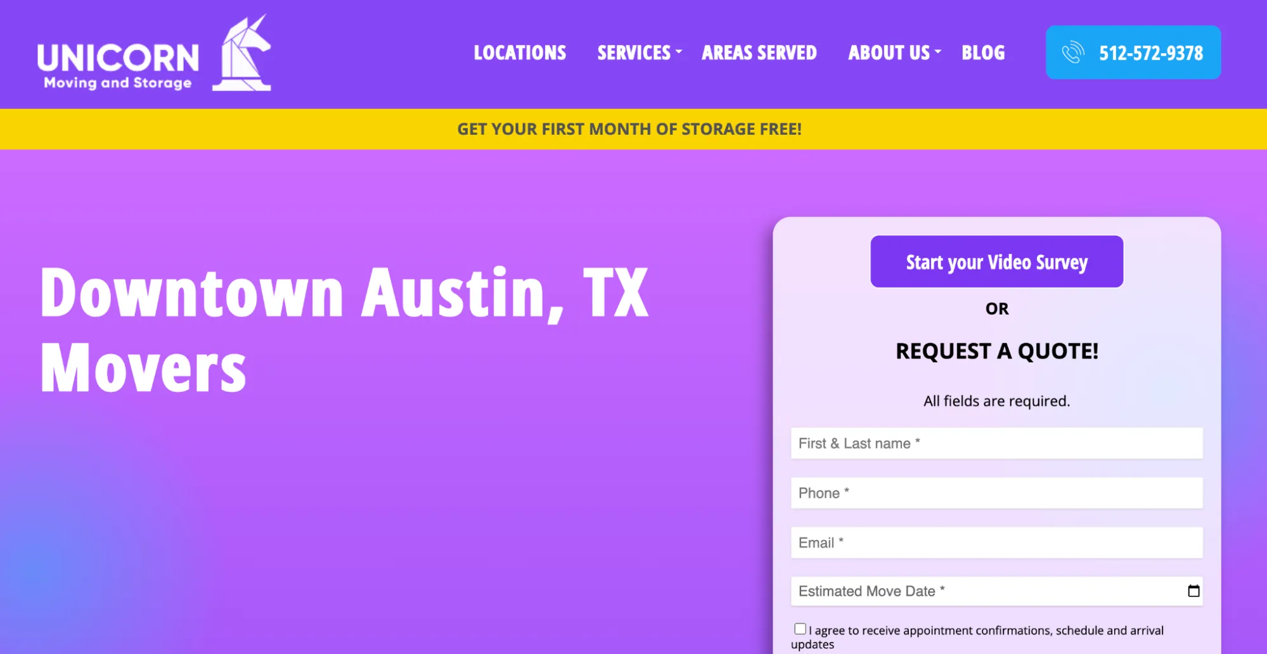The width and height of the screenshot is (1267, 654).
Task: Click the First & Last name field
Action: coord(996,443)
